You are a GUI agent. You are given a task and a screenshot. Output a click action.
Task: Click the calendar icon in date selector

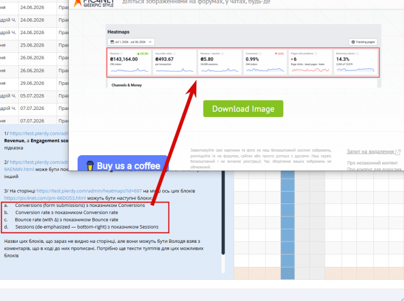(x=112, y=42)
